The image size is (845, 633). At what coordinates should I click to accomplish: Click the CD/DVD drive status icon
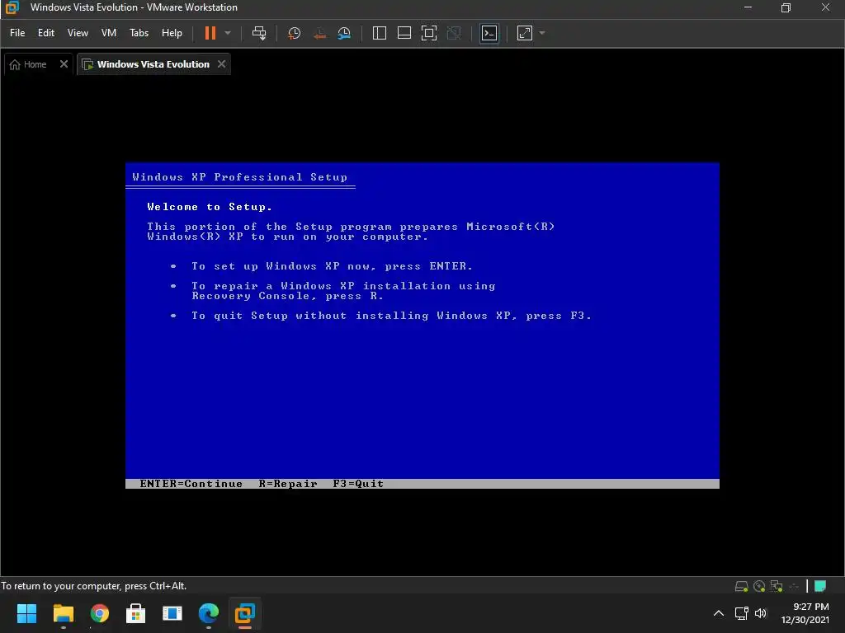coord(759,586)
